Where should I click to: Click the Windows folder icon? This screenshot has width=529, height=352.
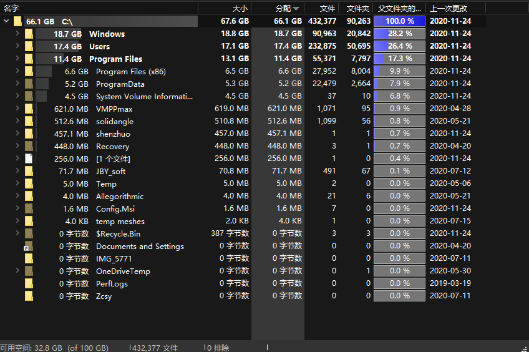pos(29,34)
